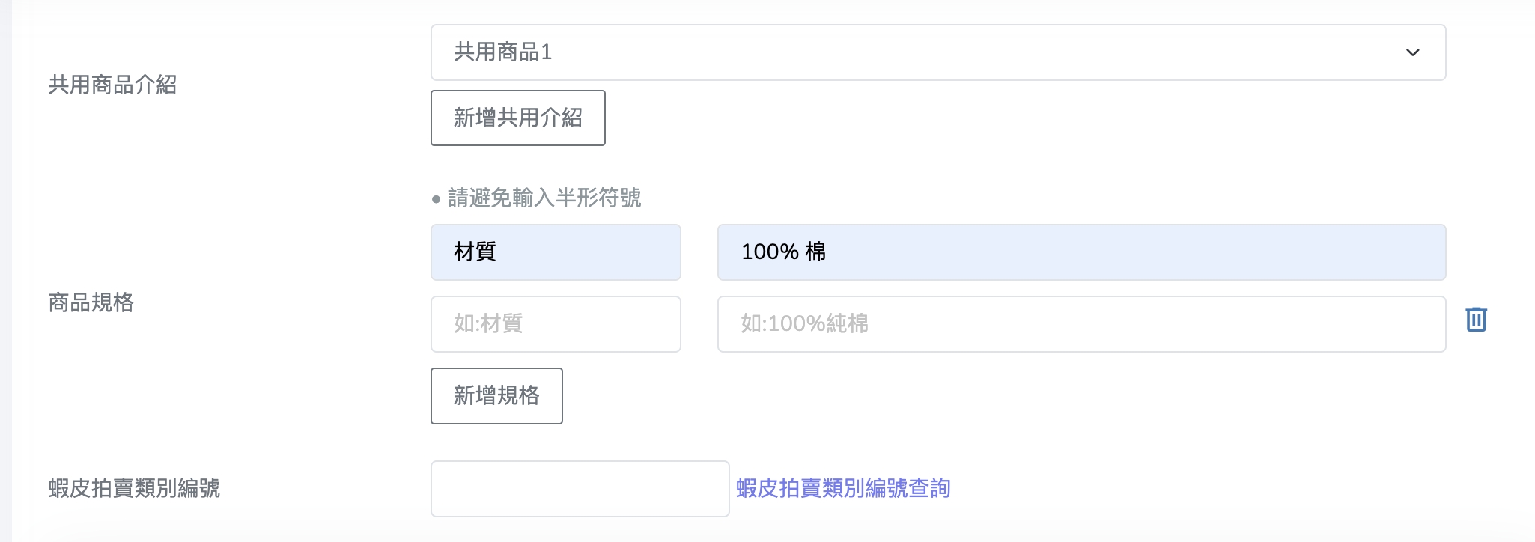Click the 新增共用介紹 button
Screen dimensions: 1535x542
(517, 118)
